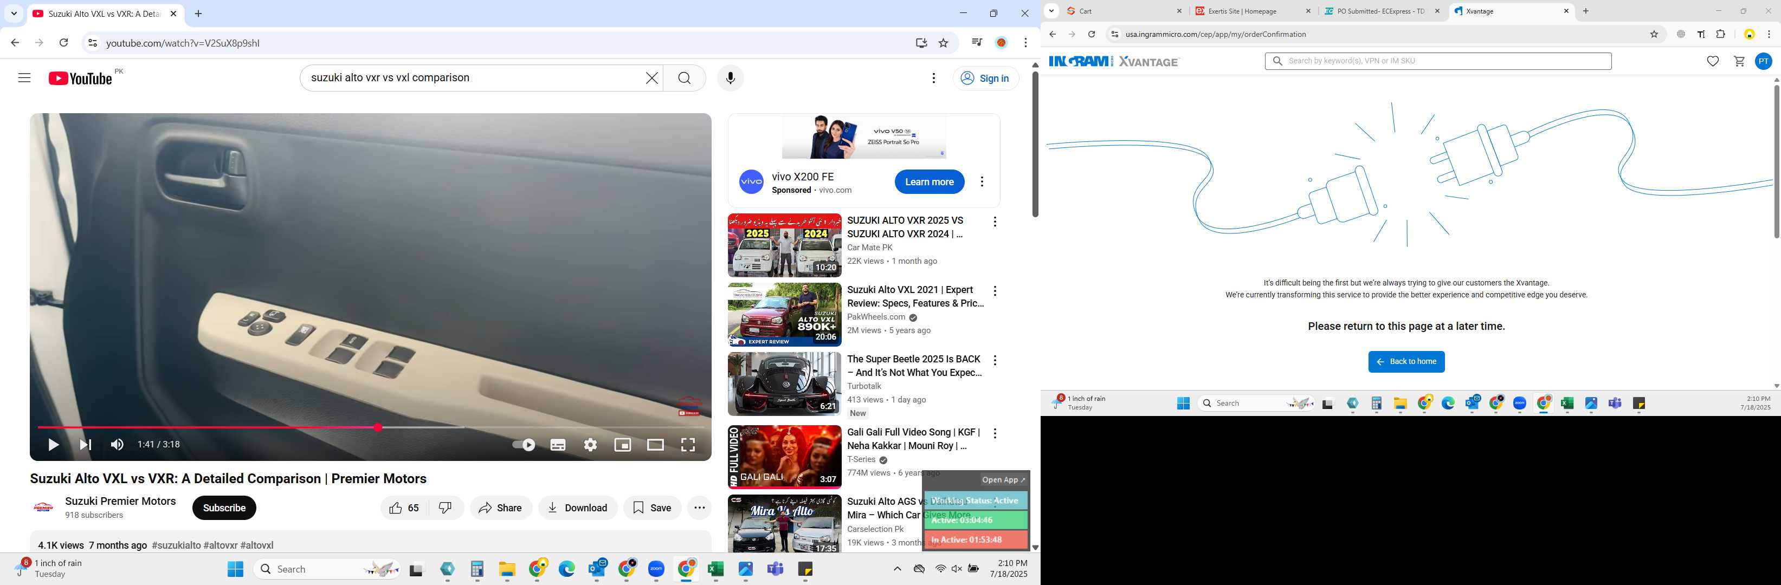Click the Ingram Micro Xvantage logo
1781x585 pixels.
coord(1114,61)
